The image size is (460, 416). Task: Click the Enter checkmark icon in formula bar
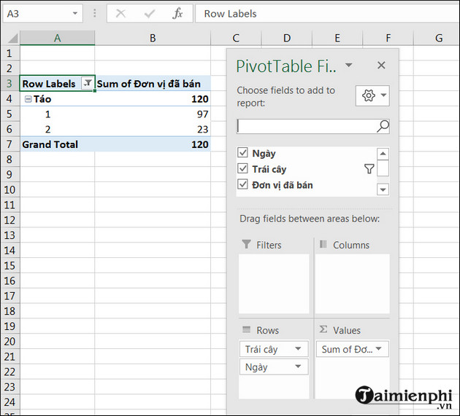[150, 13]
